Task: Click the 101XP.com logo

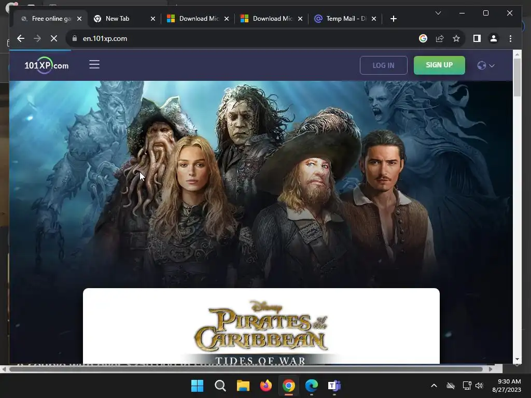Action: click(x=46, y=65)
